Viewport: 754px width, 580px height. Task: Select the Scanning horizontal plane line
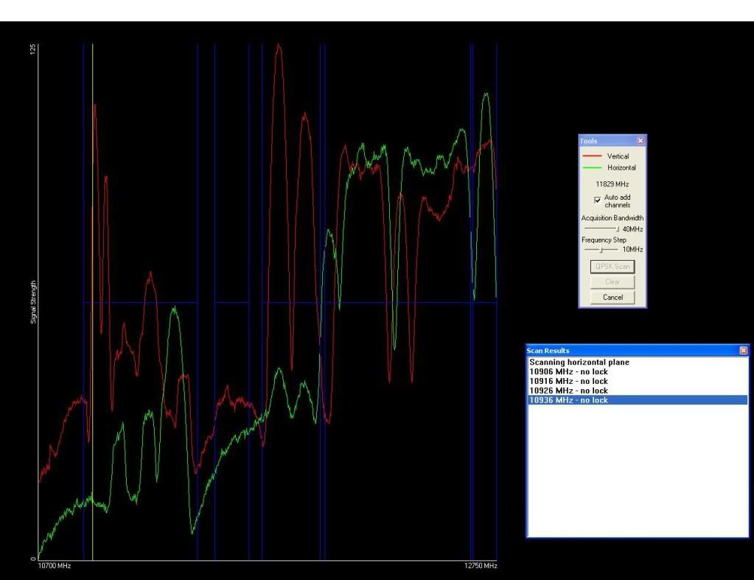click(x=579, y=363)
